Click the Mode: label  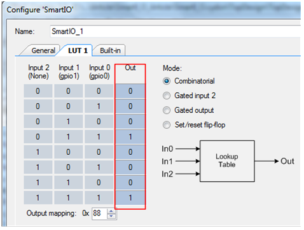[x=172, y=68]
